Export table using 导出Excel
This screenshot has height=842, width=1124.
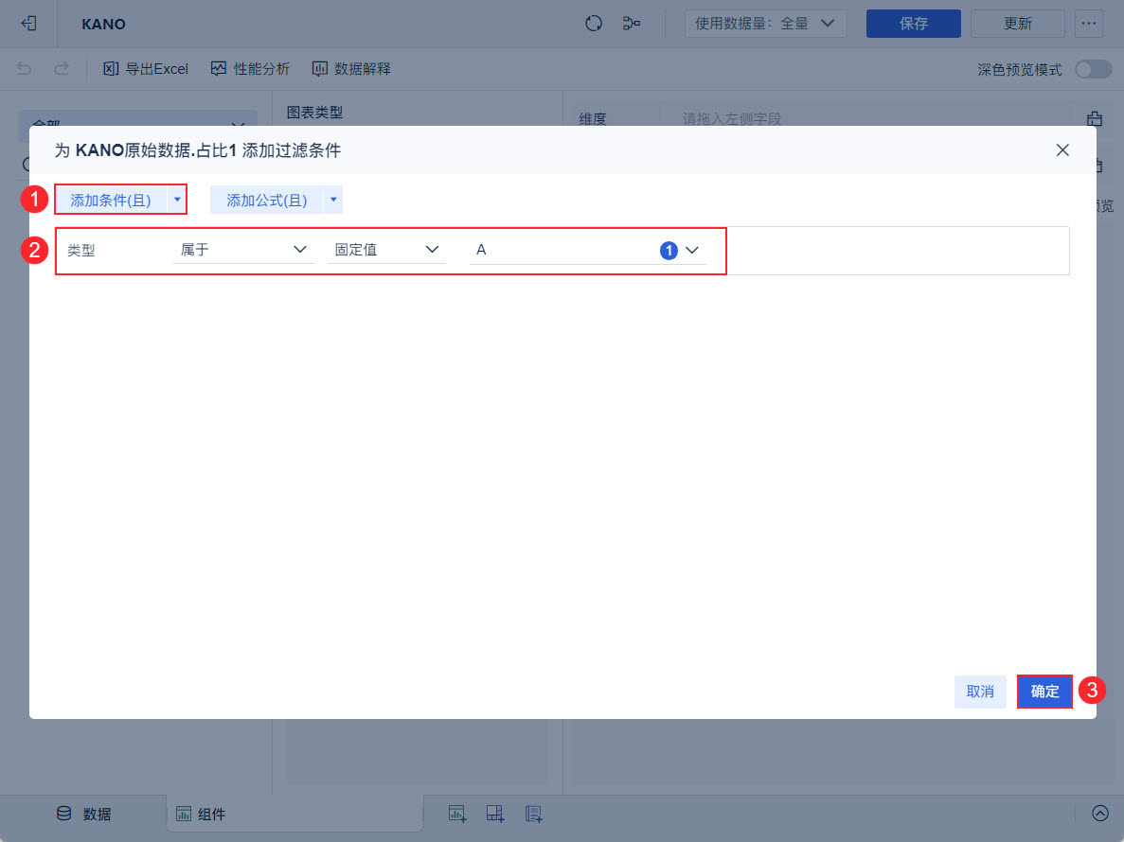click(x=146, y=69)
